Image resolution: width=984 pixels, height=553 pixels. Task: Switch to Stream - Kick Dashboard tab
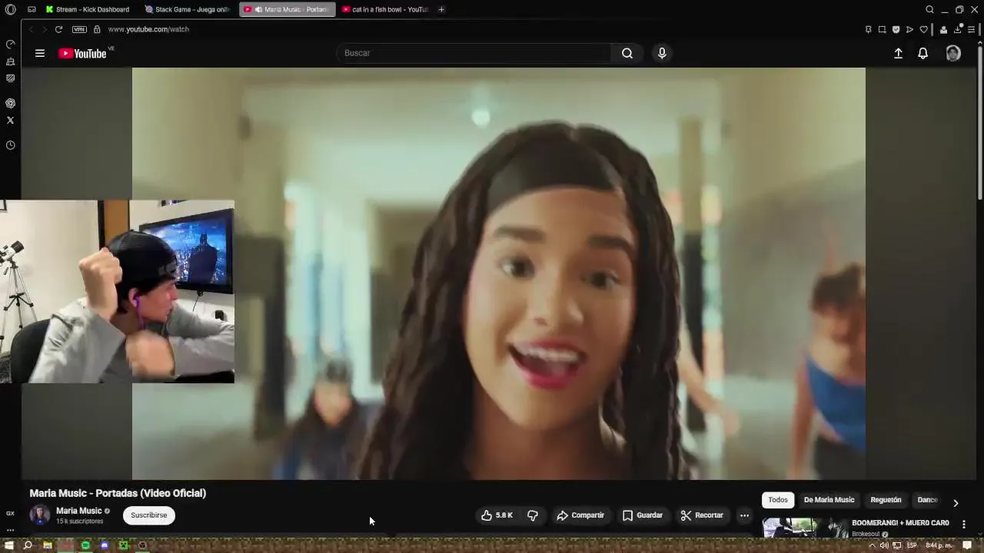87,9
